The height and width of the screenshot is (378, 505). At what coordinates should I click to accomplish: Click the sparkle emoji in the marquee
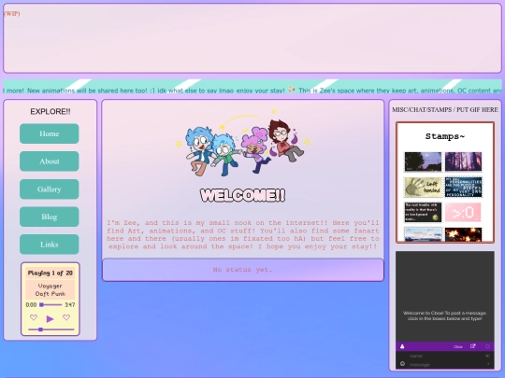(x=292, y=90)
